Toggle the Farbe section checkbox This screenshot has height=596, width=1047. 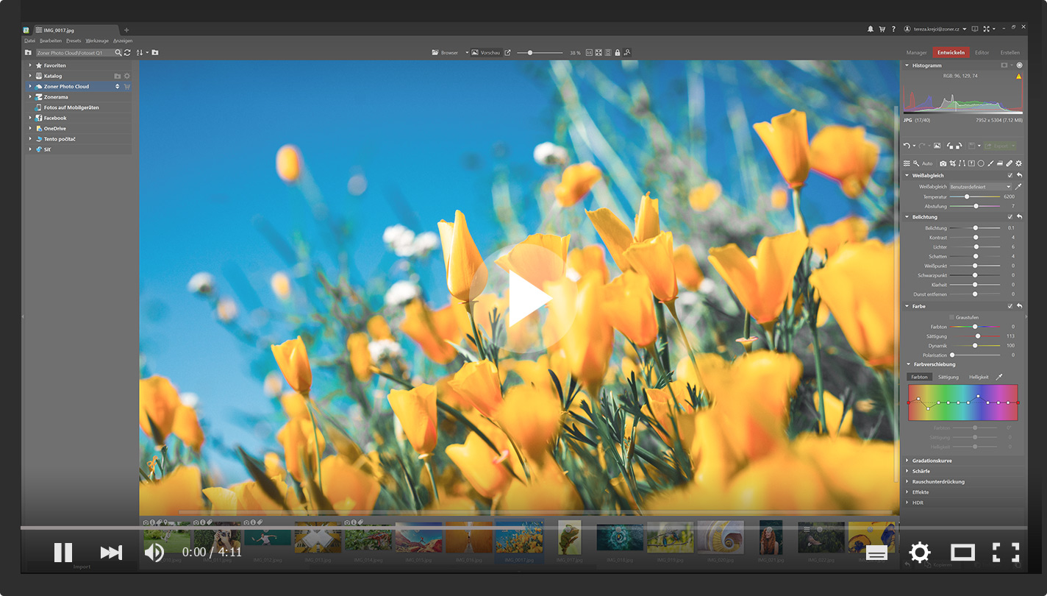tap(1010, 306)
